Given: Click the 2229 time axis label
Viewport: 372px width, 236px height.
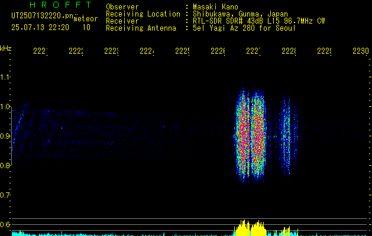Looking at the screenshot, I should pyautogui.click(x=325, y=51).
